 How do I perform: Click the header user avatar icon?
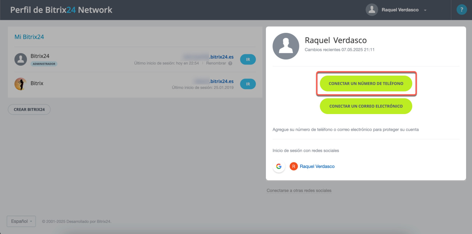(372, 10)
